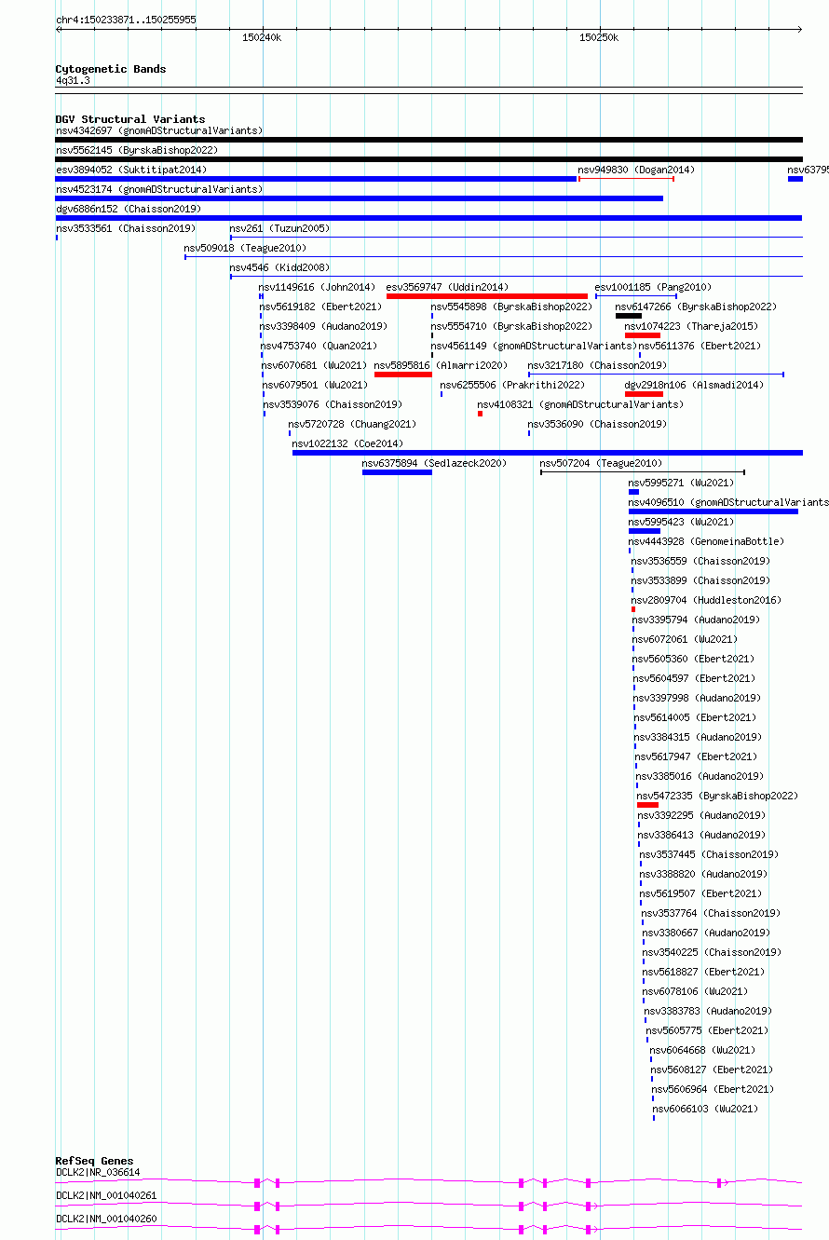
Task: Click nsv5611376 Ebert2021 label
Action: pos(700,346)
